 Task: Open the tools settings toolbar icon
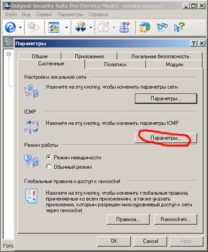[x=54, y=27]
